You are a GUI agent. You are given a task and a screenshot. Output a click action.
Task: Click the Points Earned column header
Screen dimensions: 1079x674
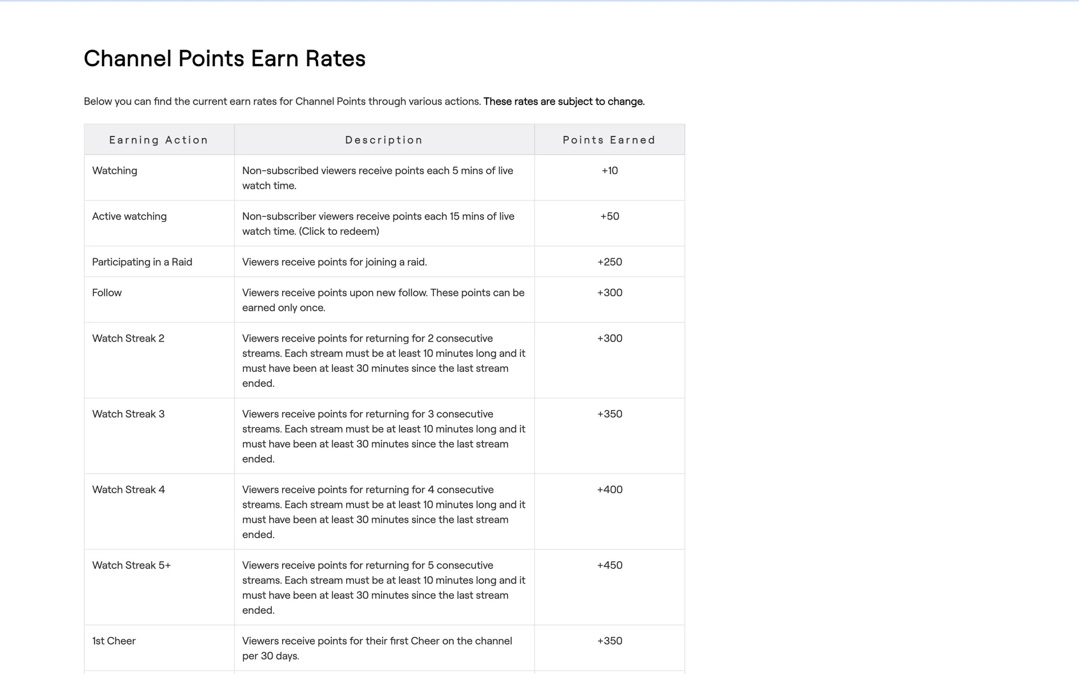[609, 140]
